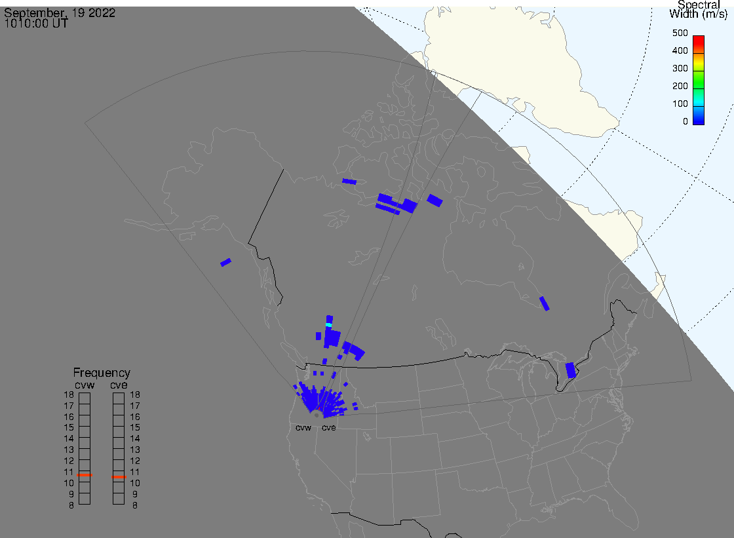
Task: Click the red frequency marker on cvw bar
Action: click(x=85, y=475)
